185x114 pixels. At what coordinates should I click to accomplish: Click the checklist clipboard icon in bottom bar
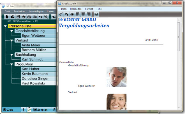point(29,110)
